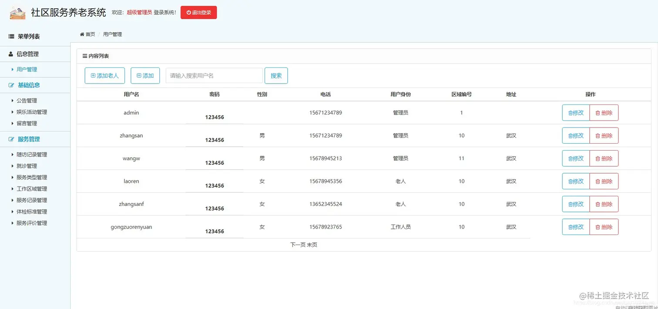Delete the zhangsan user row

click(604, 135)
